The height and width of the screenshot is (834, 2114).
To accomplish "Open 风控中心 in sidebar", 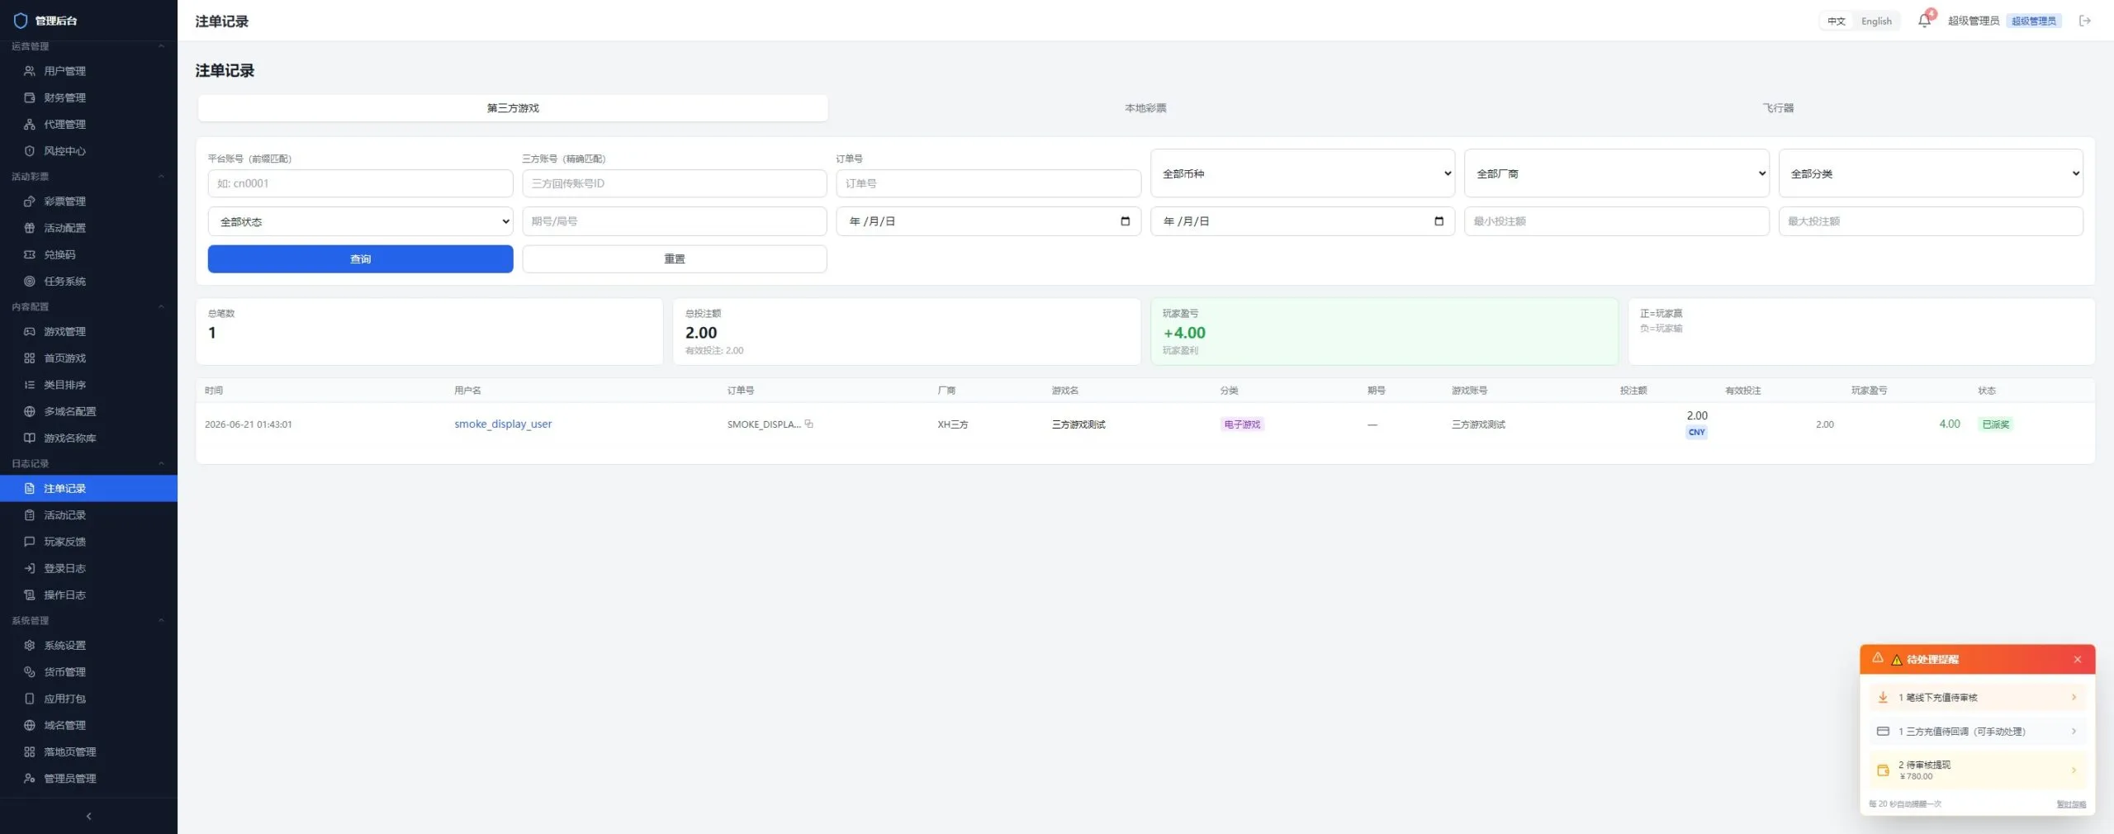I will coord(88,151).
